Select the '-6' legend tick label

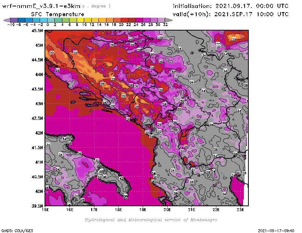26,25
